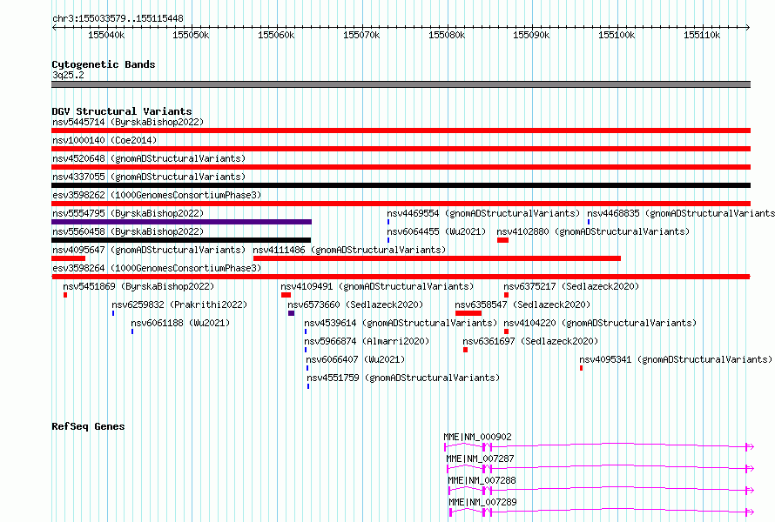Click the red bar under nsv1000140
775x522 pixels.
[401, 149]
